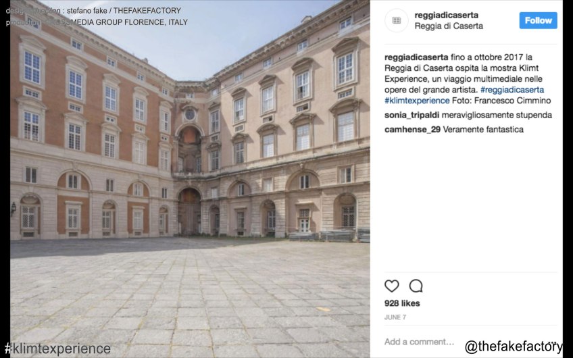Visit camhense_29's profile from the comment
Image resolution: width=573 pixels, height=358 pixels.
click(x=412, y=129)
